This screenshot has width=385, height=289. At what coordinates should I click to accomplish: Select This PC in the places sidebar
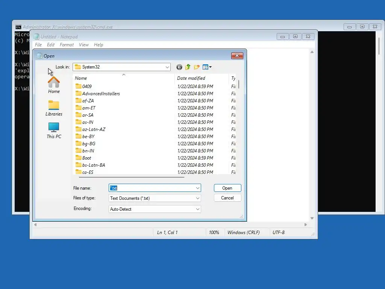(x=54, y=131)
